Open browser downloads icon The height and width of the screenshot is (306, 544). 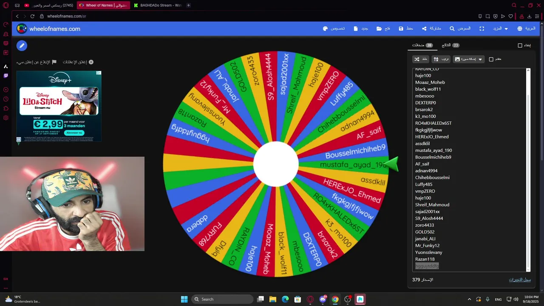click(529, 16)
